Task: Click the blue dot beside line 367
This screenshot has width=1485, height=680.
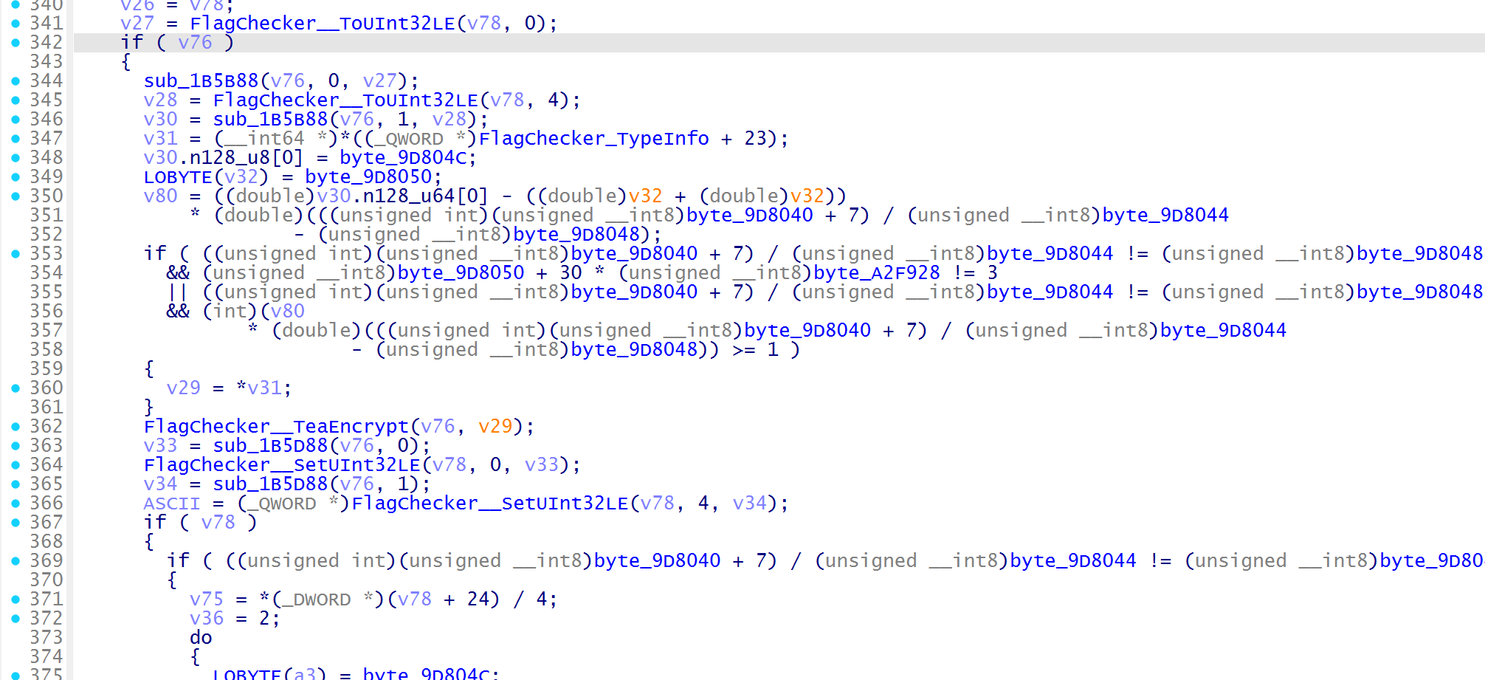Action: 15,523
